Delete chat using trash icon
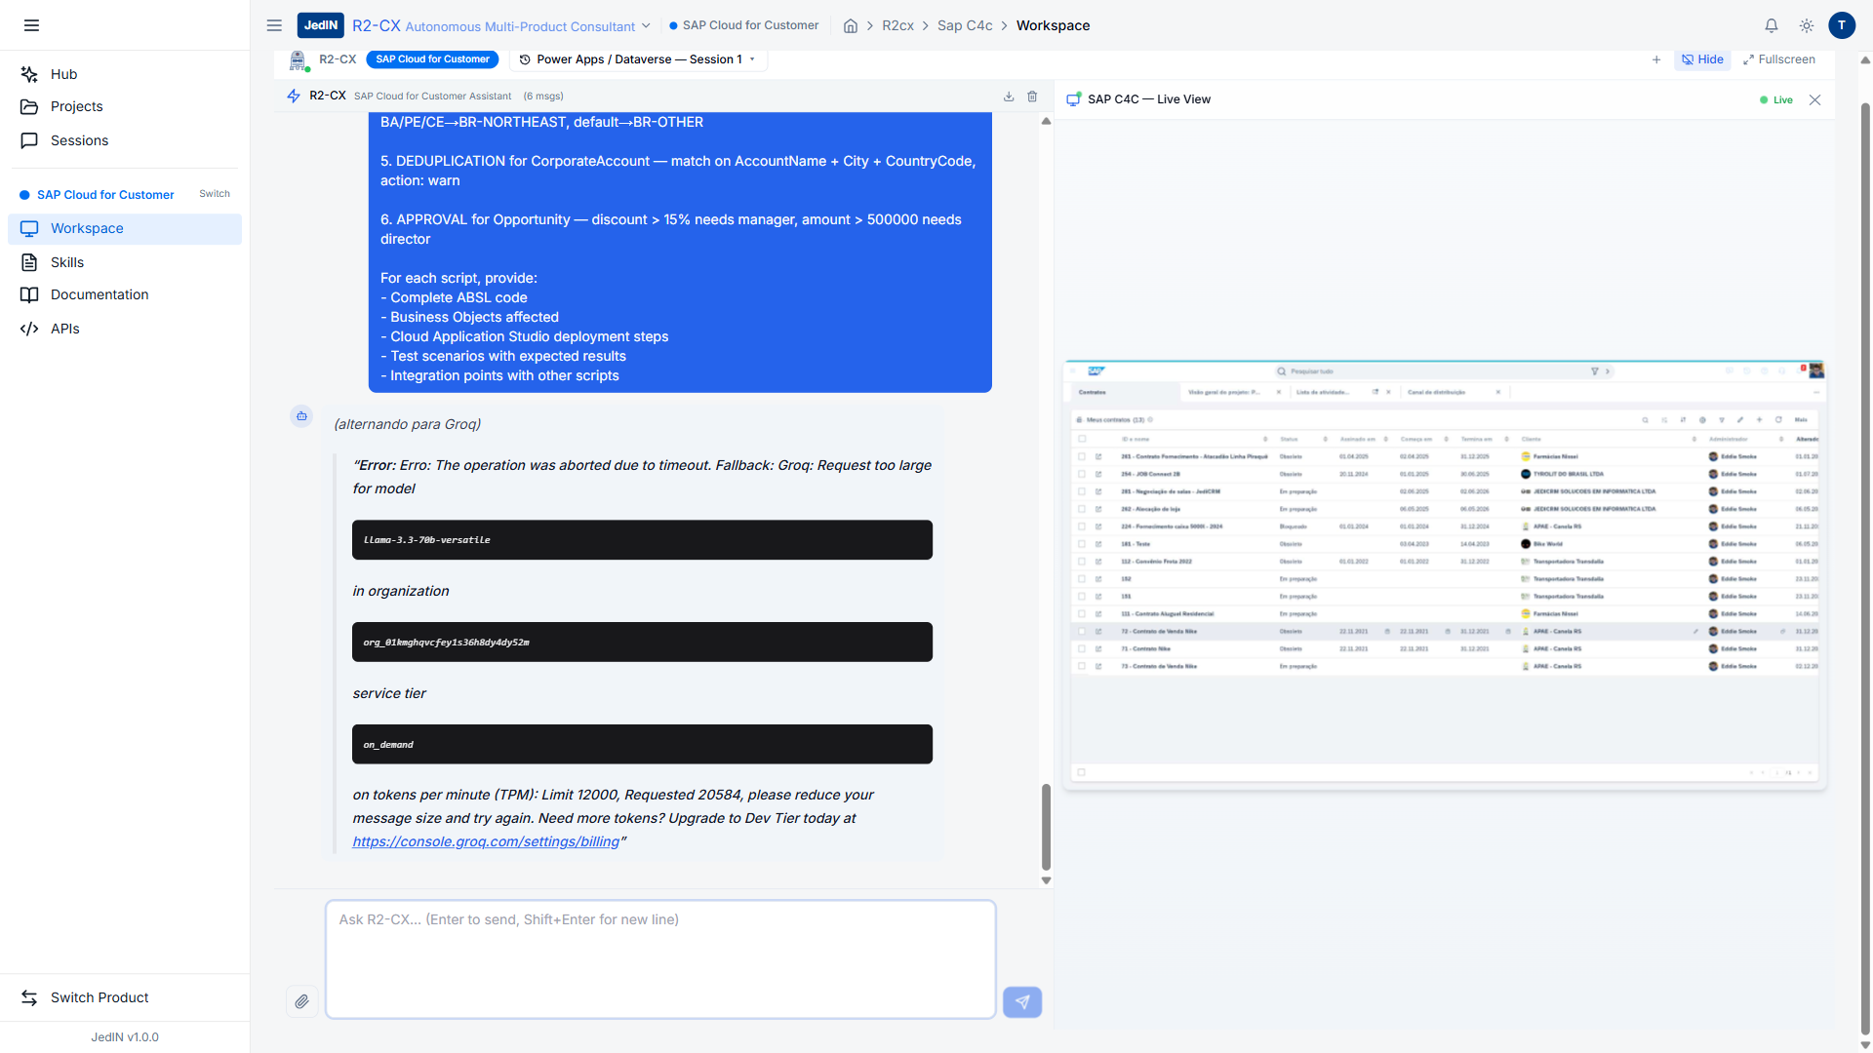Screen dimensions: 1873x1053 (x=1032, y=97)
